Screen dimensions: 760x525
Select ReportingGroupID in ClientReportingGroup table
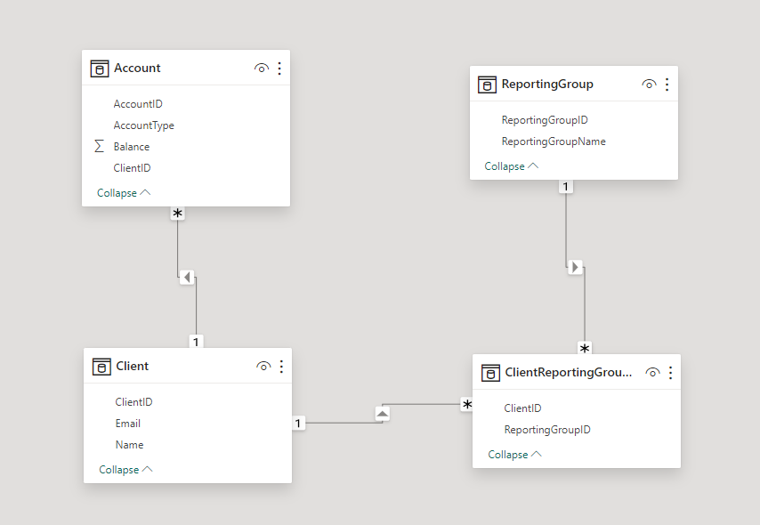547,430
